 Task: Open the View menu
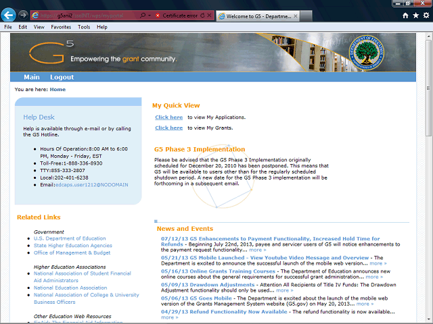tap(39, 27)
